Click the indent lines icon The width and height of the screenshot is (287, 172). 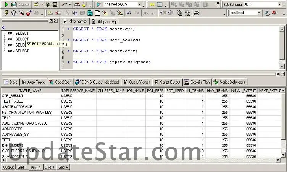pos(171,13)
